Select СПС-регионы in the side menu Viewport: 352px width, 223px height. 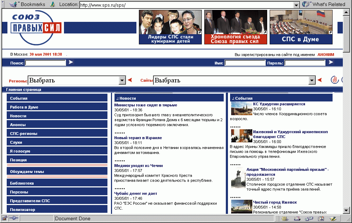(57, 133)
